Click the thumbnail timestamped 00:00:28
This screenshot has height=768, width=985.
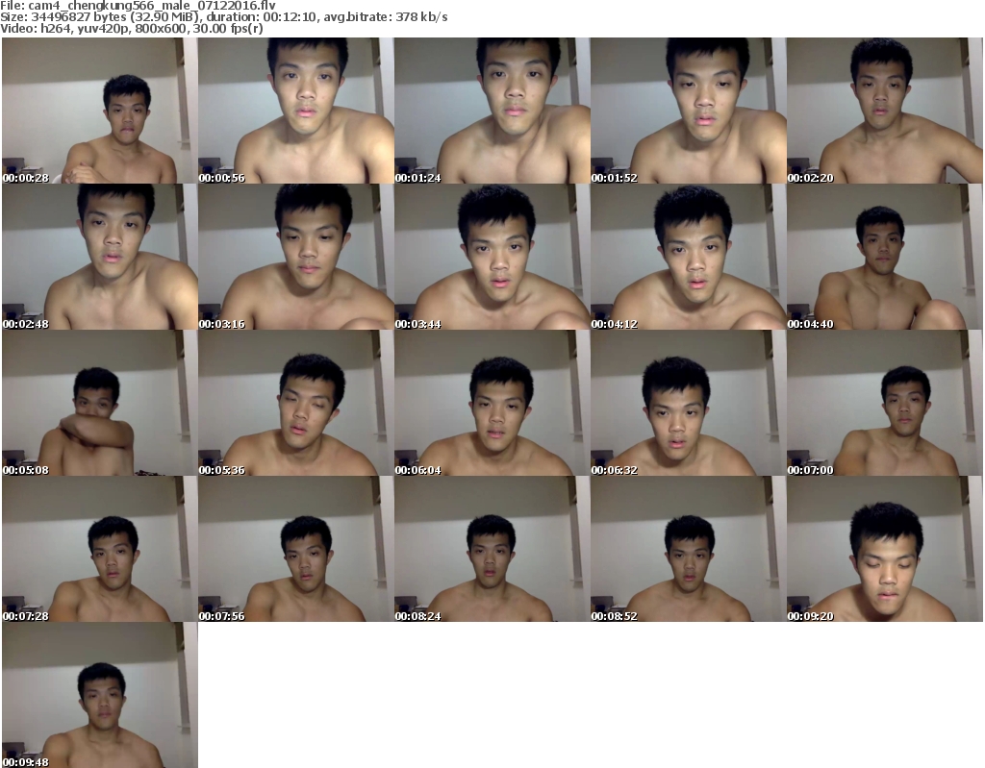[x=100, y=111]
